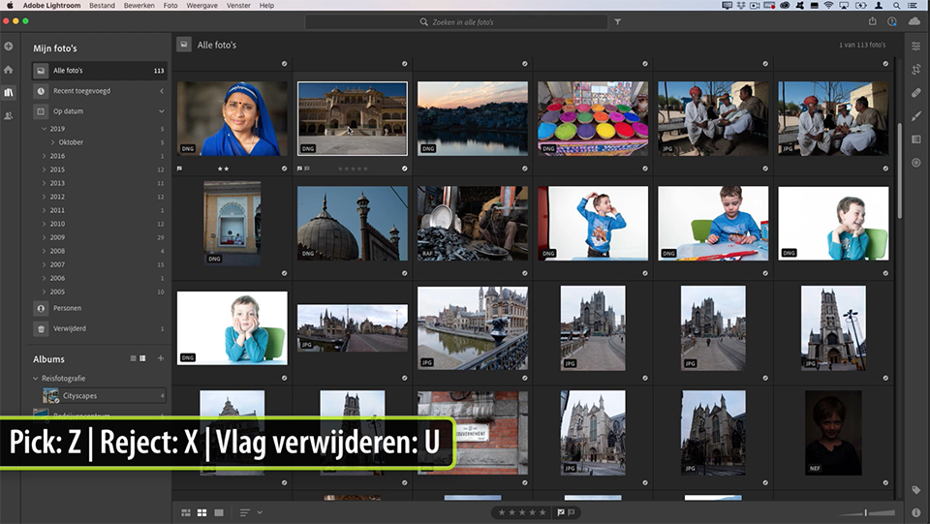Set star rating under palace photo

click(353, 169)
